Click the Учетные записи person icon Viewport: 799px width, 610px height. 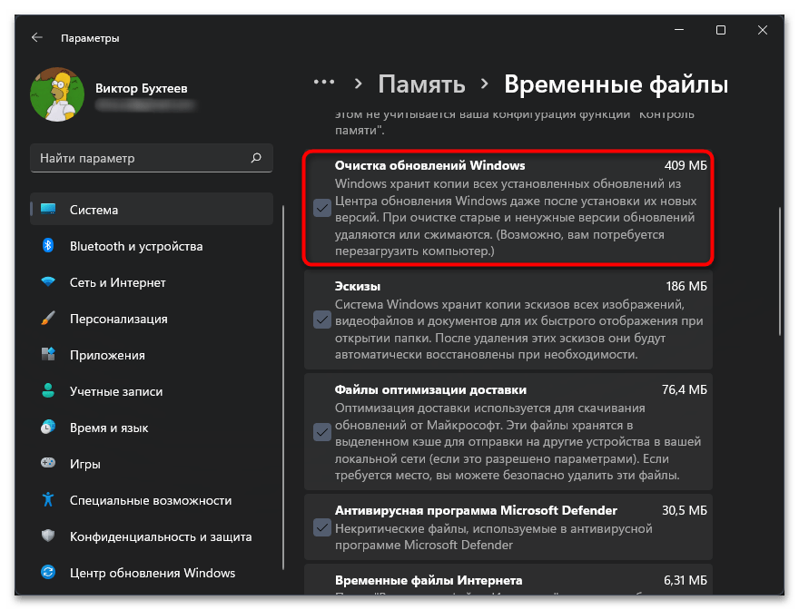[x=48, y=391]
